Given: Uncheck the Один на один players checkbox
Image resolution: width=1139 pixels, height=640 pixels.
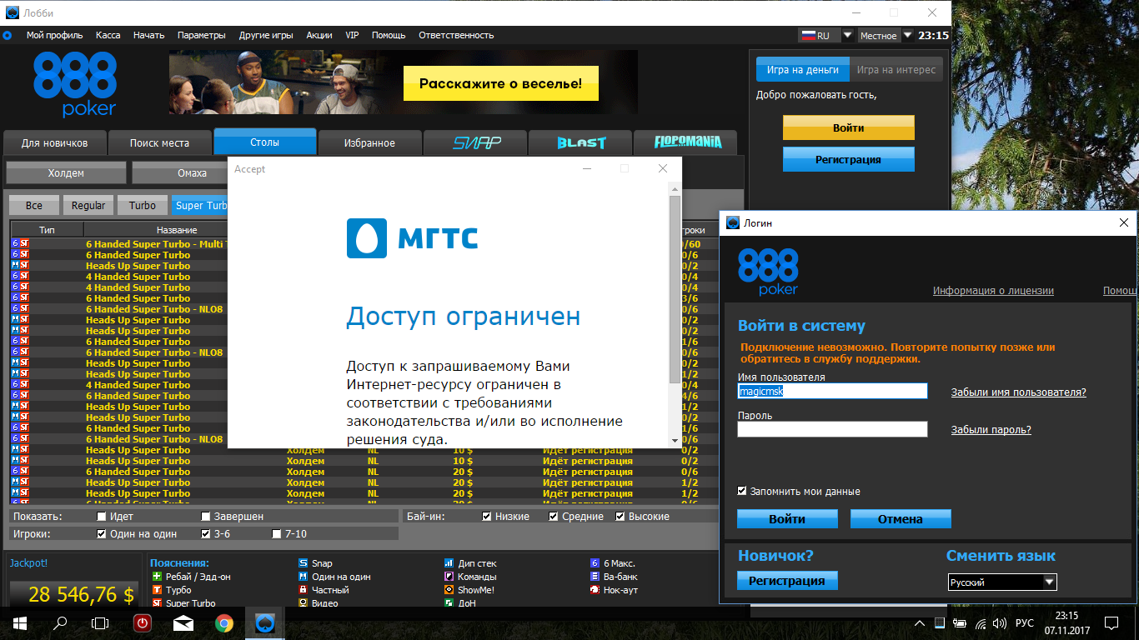Looking at the screenshot, I should click(102, 534).
